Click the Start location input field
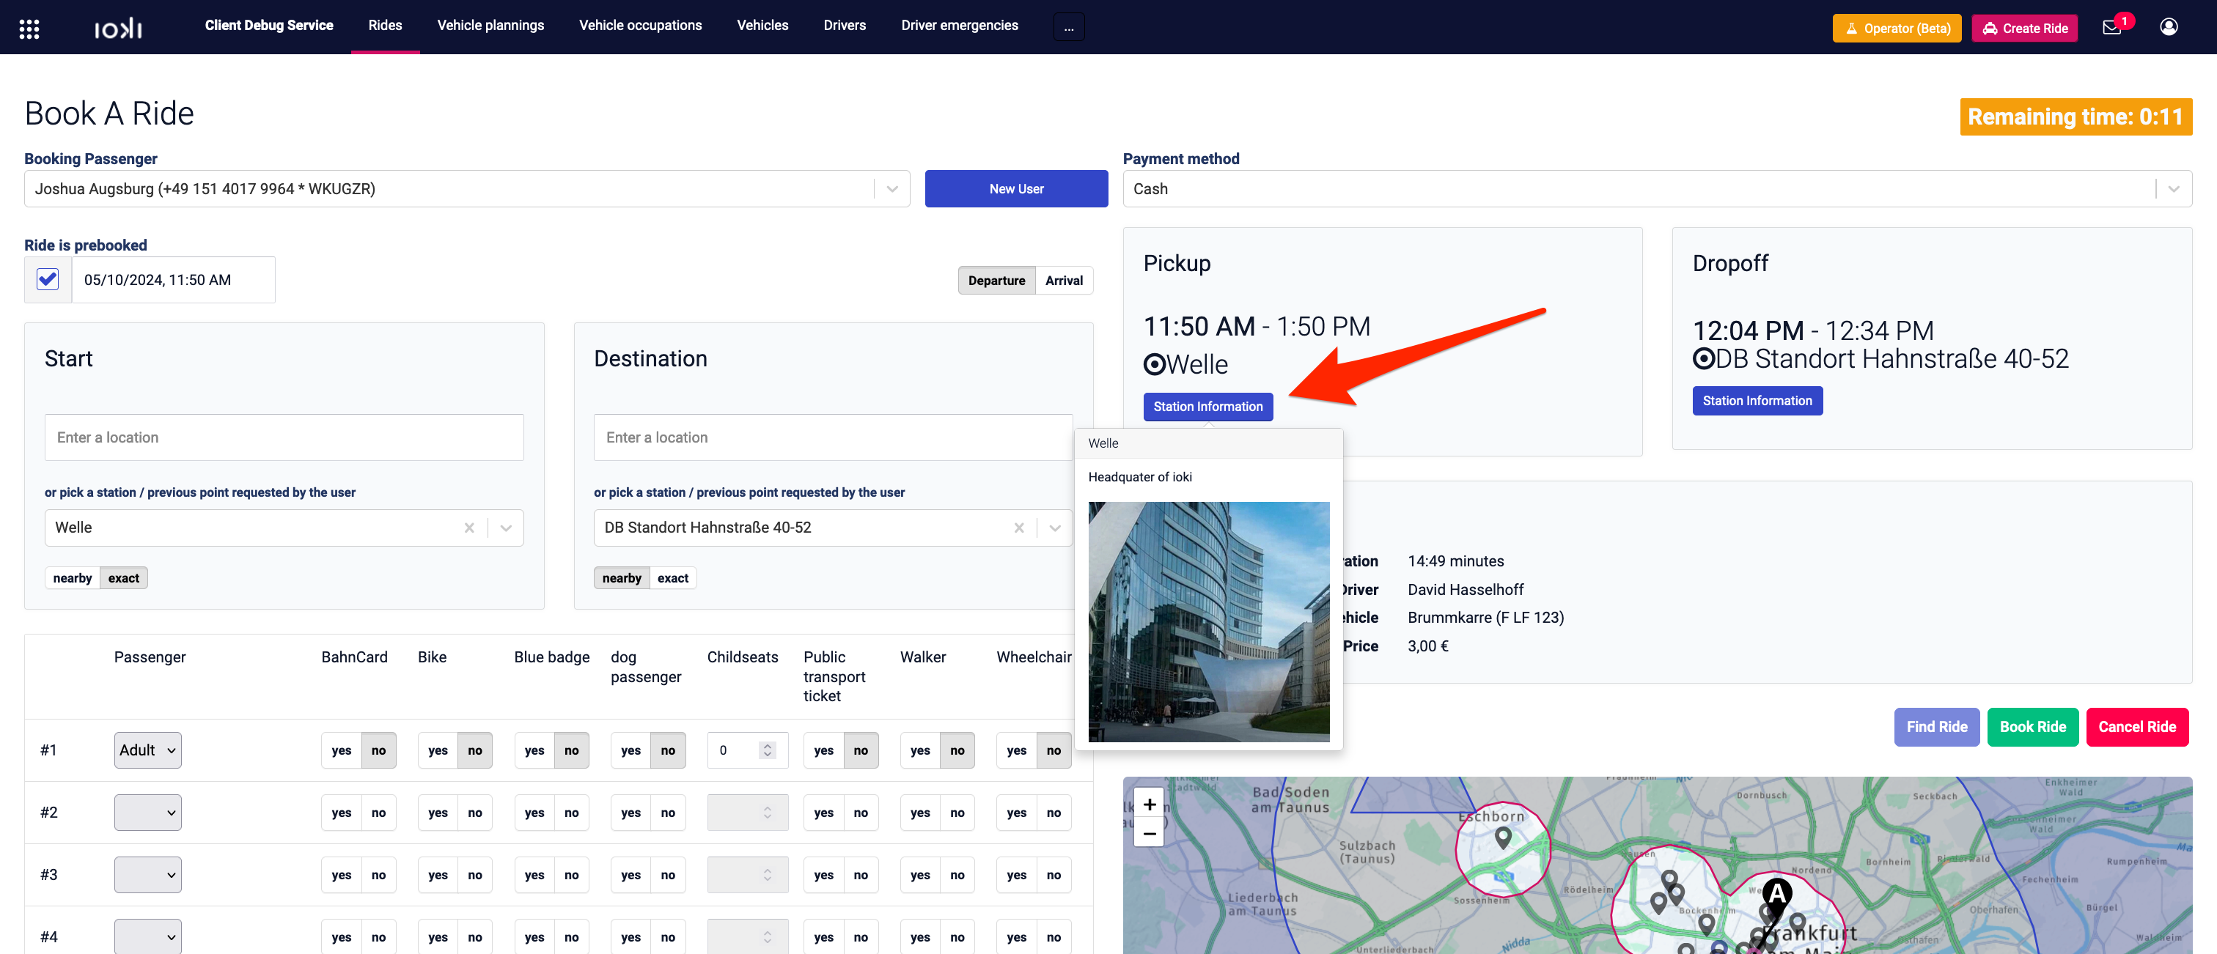The width and height of the screenshot is (2217, 954). (284, 438)
